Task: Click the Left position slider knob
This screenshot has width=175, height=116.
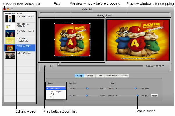Action: [x=87, y=88]
